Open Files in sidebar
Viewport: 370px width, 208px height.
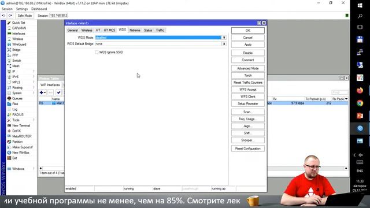(15, 104)
